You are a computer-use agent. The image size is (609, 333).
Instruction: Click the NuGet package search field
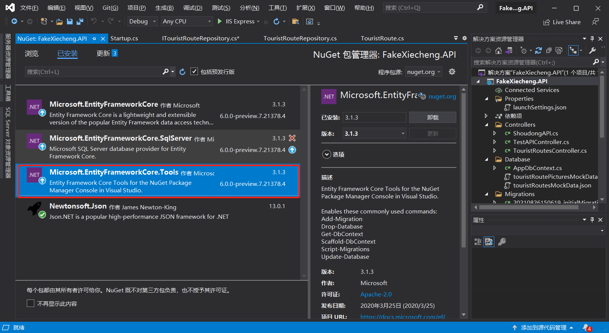click(x=94, y=72)
